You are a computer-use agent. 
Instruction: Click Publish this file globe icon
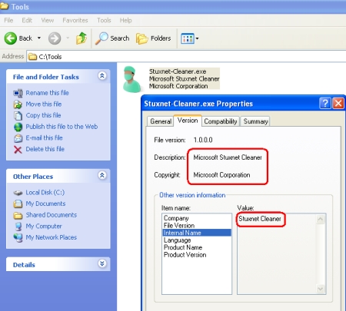pyautogui.click(x=18, y=127)
